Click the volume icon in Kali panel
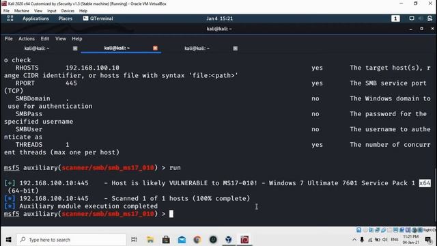Screen dimensions: 437x246 [x=421, y=18]
